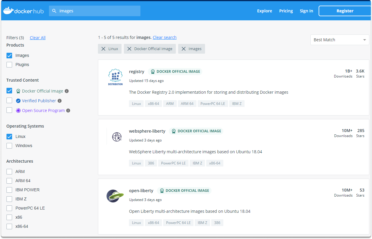372x239 pixels.
Task: Click the Docker Official Image badge icon in sidebar
Action: point(18,91)
